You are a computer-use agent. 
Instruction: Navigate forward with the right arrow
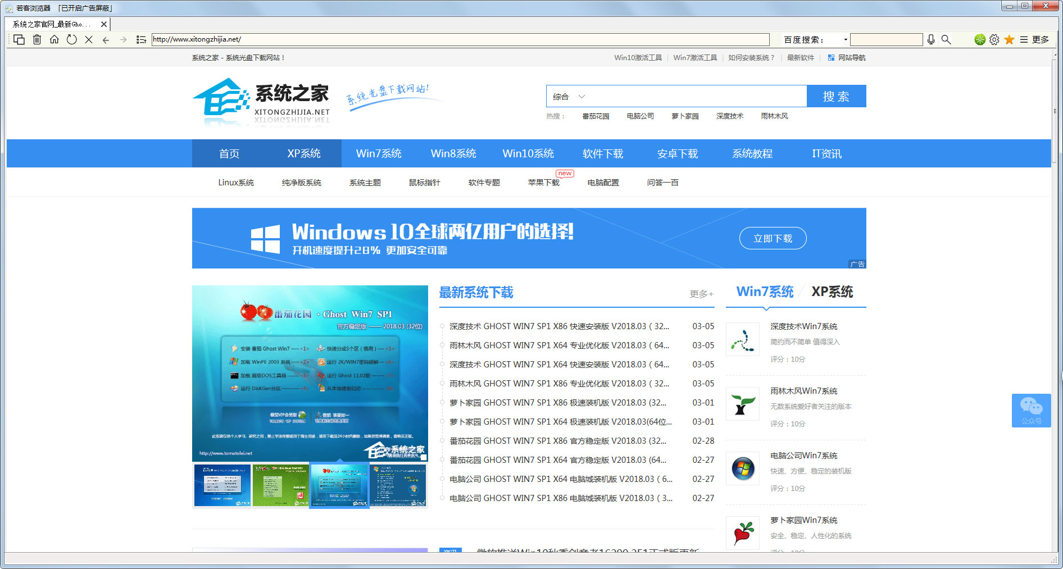123,39
